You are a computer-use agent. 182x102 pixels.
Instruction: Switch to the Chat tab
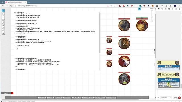click(159, 9)
